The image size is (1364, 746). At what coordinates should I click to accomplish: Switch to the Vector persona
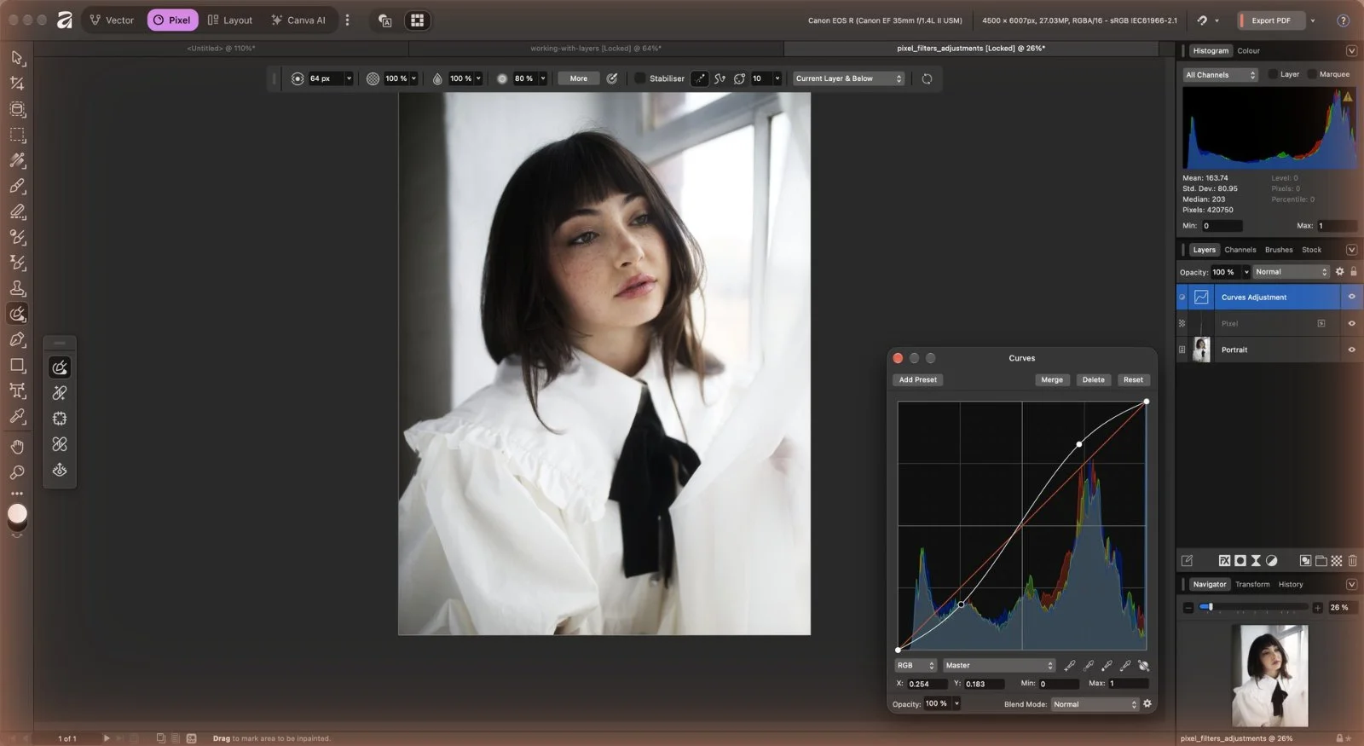(112, 20)
